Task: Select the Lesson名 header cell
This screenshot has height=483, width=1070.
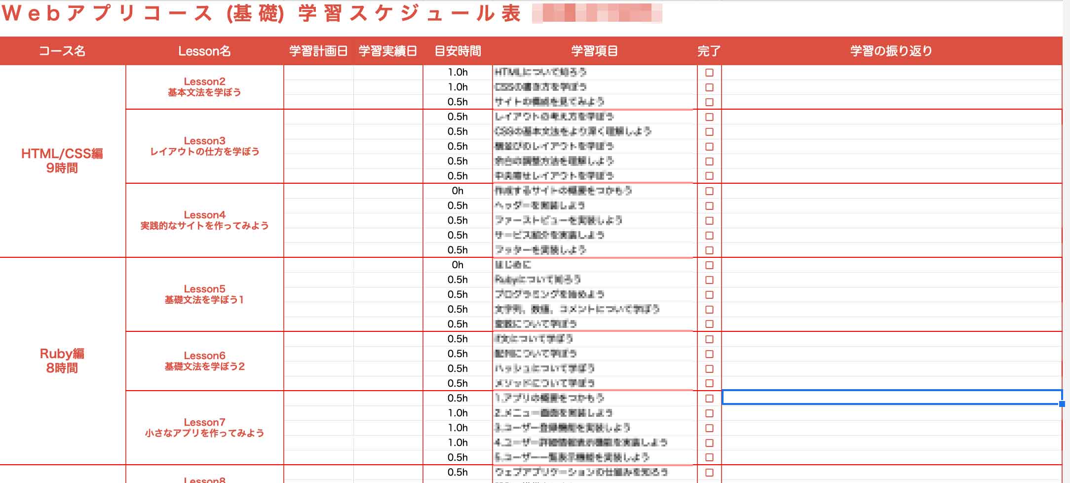Action: pos(205,51)
